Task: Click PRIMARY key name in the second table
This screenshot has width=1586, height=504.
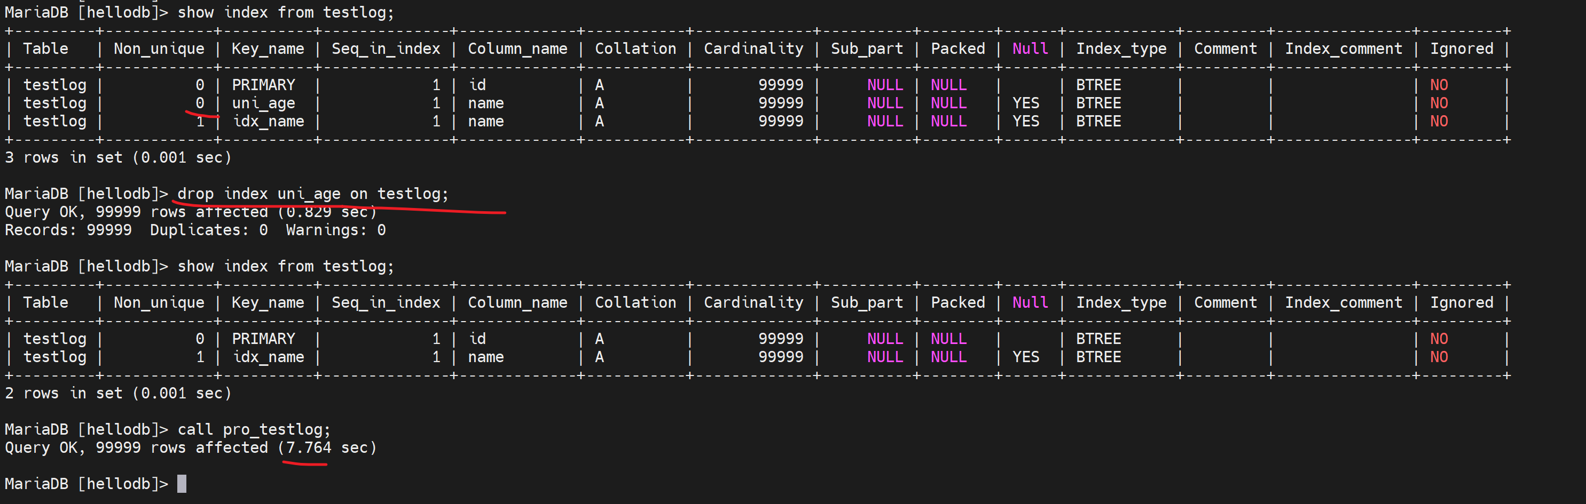Action: coord(263,339)
